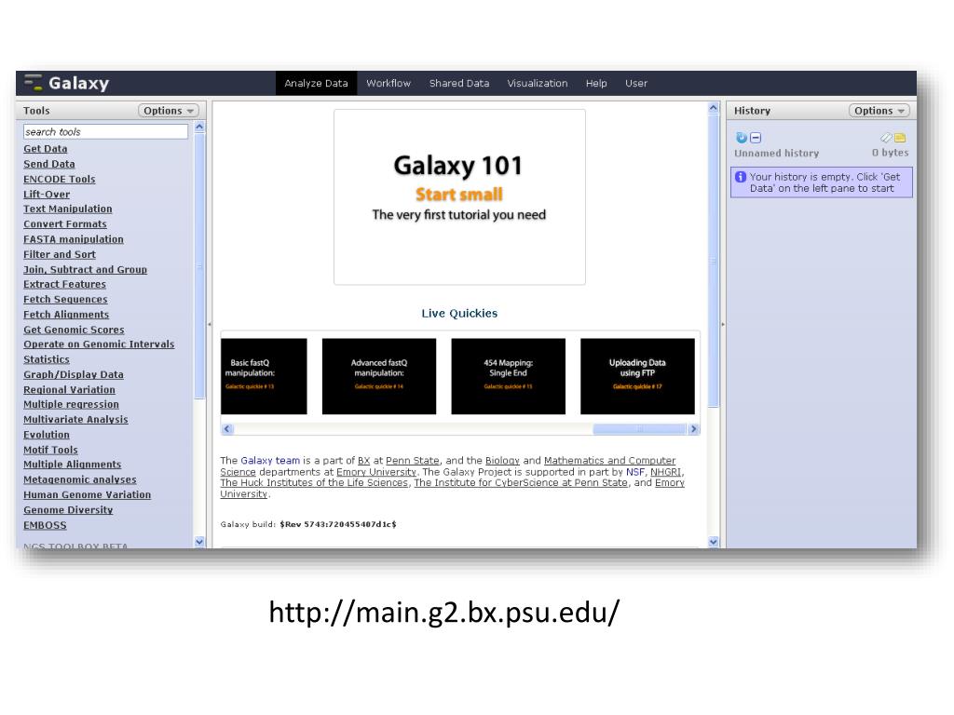The height and width of the screenshot is (715, 954).
Task: Click the tools panel scroll up arrow
Action: tap(199, 127)
